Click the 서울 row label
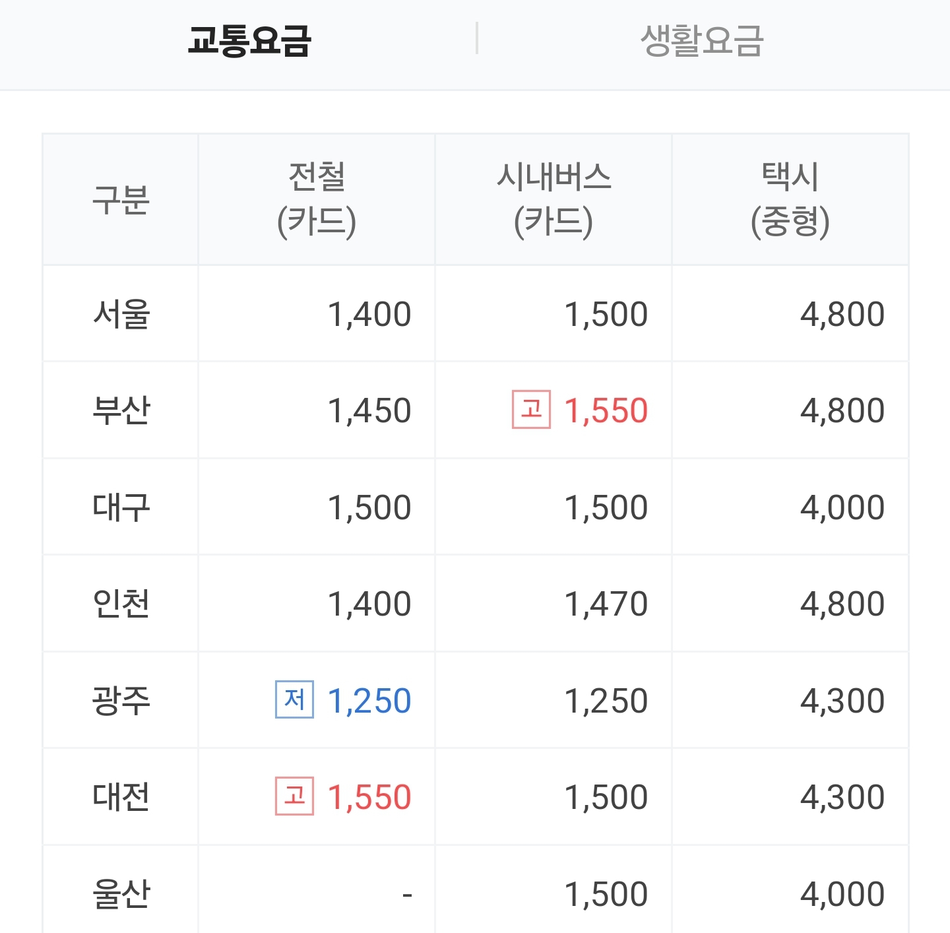This screenshot has height=933, width=950. pos(121,314)
